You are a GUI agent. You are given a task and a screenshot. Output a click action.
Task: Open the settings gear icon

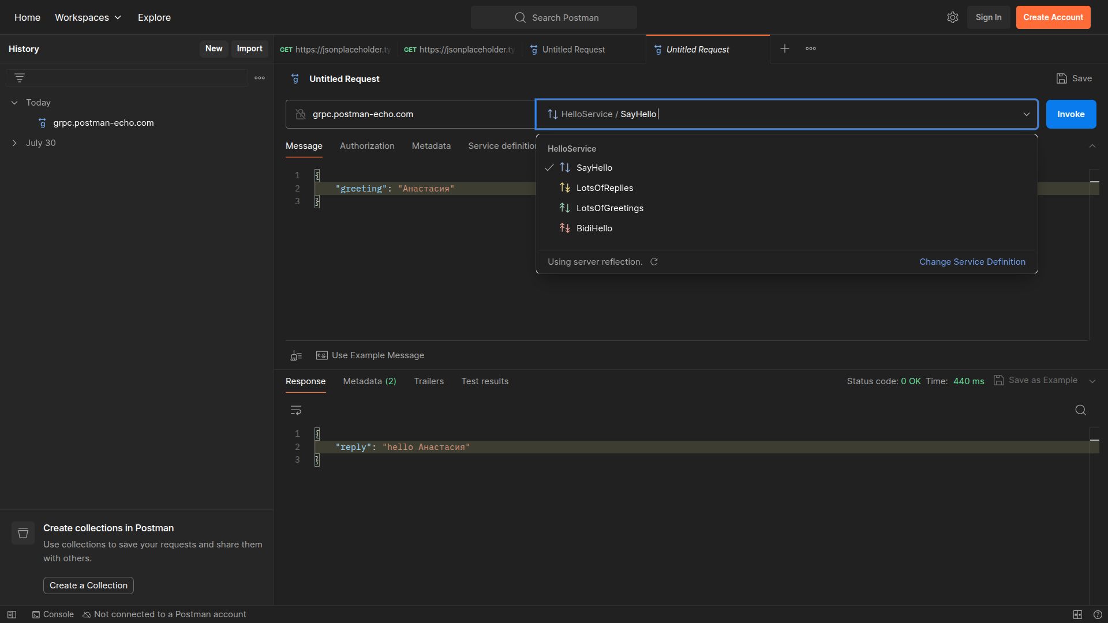tap(953, 17)
